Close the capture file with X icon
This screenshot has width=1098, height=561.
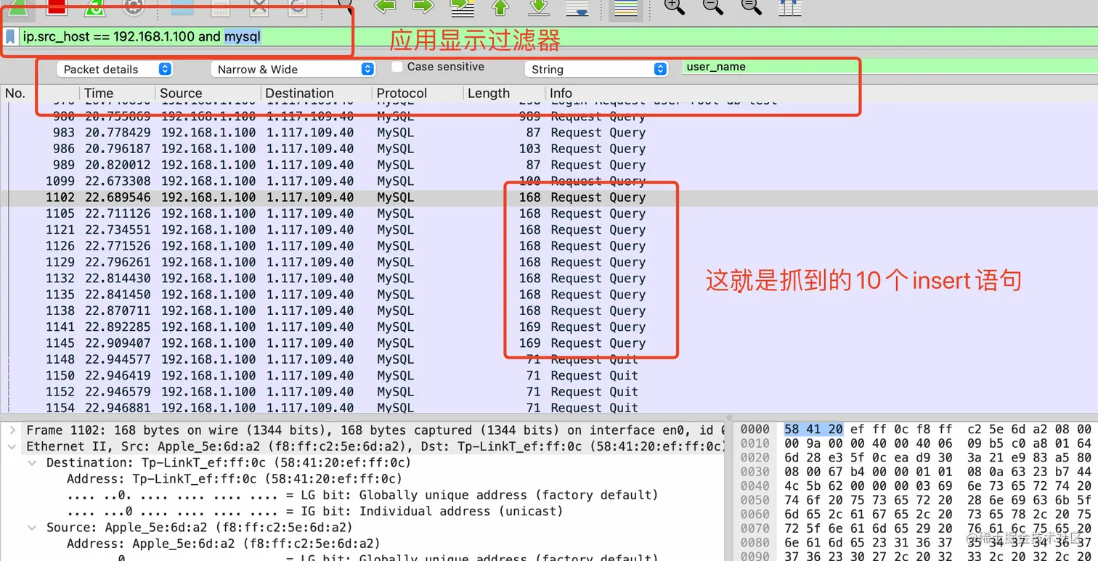pyautogui.click(x=259, y=7)
